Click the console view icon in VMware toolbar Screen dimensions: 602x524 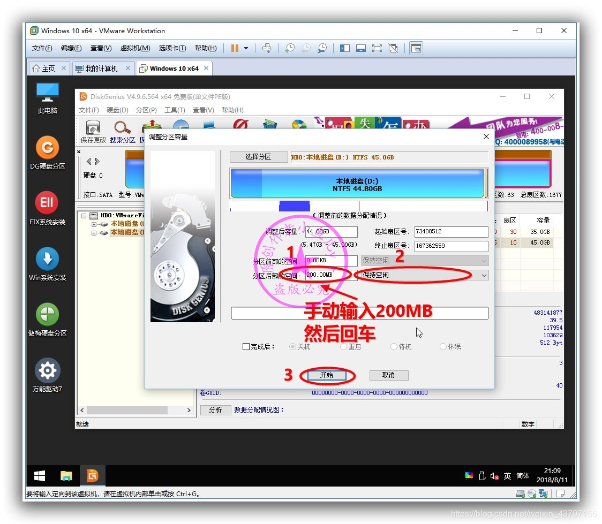(416, 48)
